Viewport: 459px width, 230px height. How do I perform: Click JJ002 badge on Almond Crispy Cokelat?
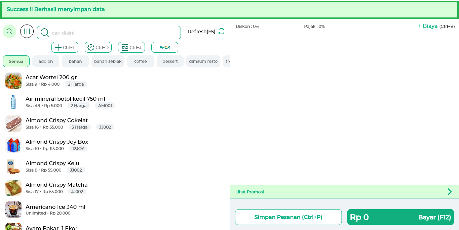click(x=105, y=127)
